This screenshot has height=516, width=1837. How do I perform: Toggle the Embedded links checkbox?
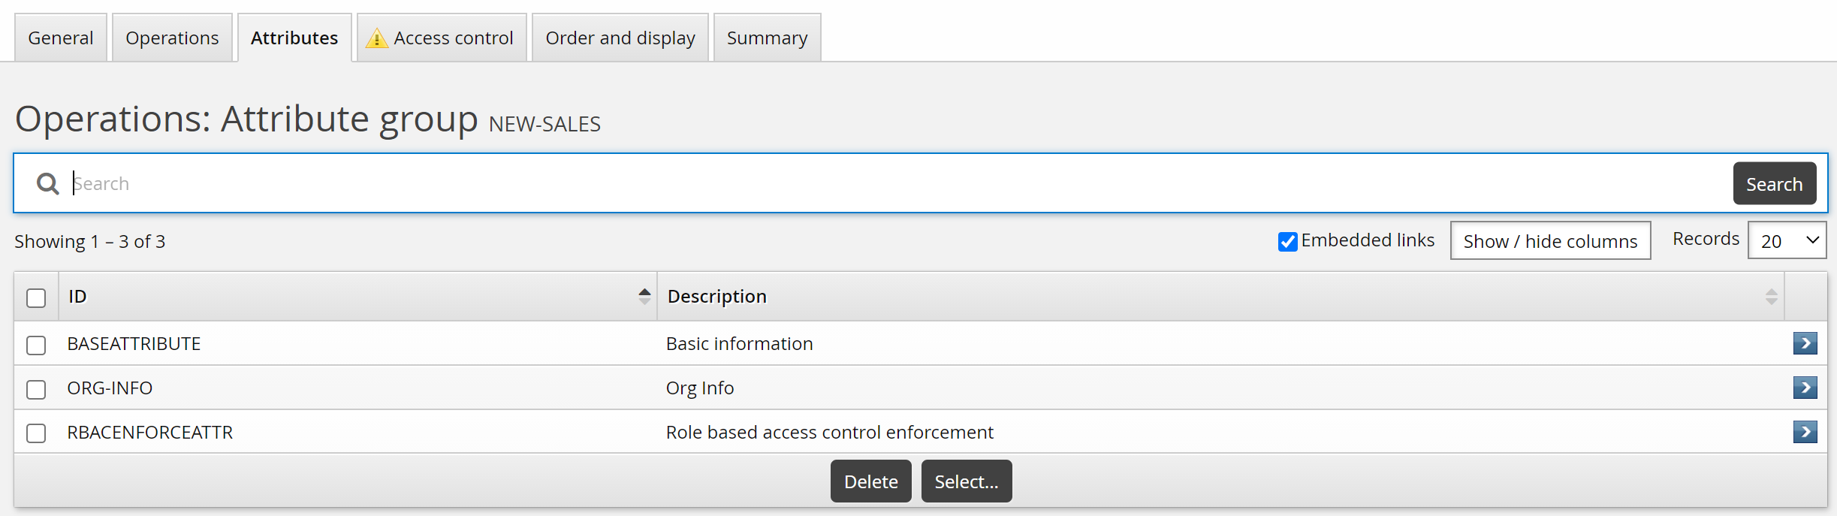click(1287, 241)
